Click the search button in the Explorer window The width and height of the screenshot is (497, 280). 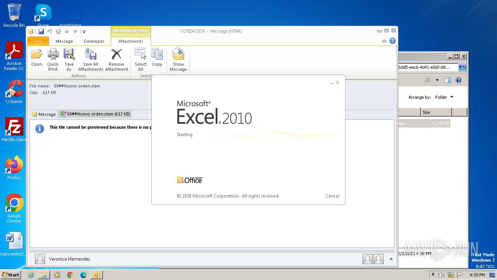(462, 67)
